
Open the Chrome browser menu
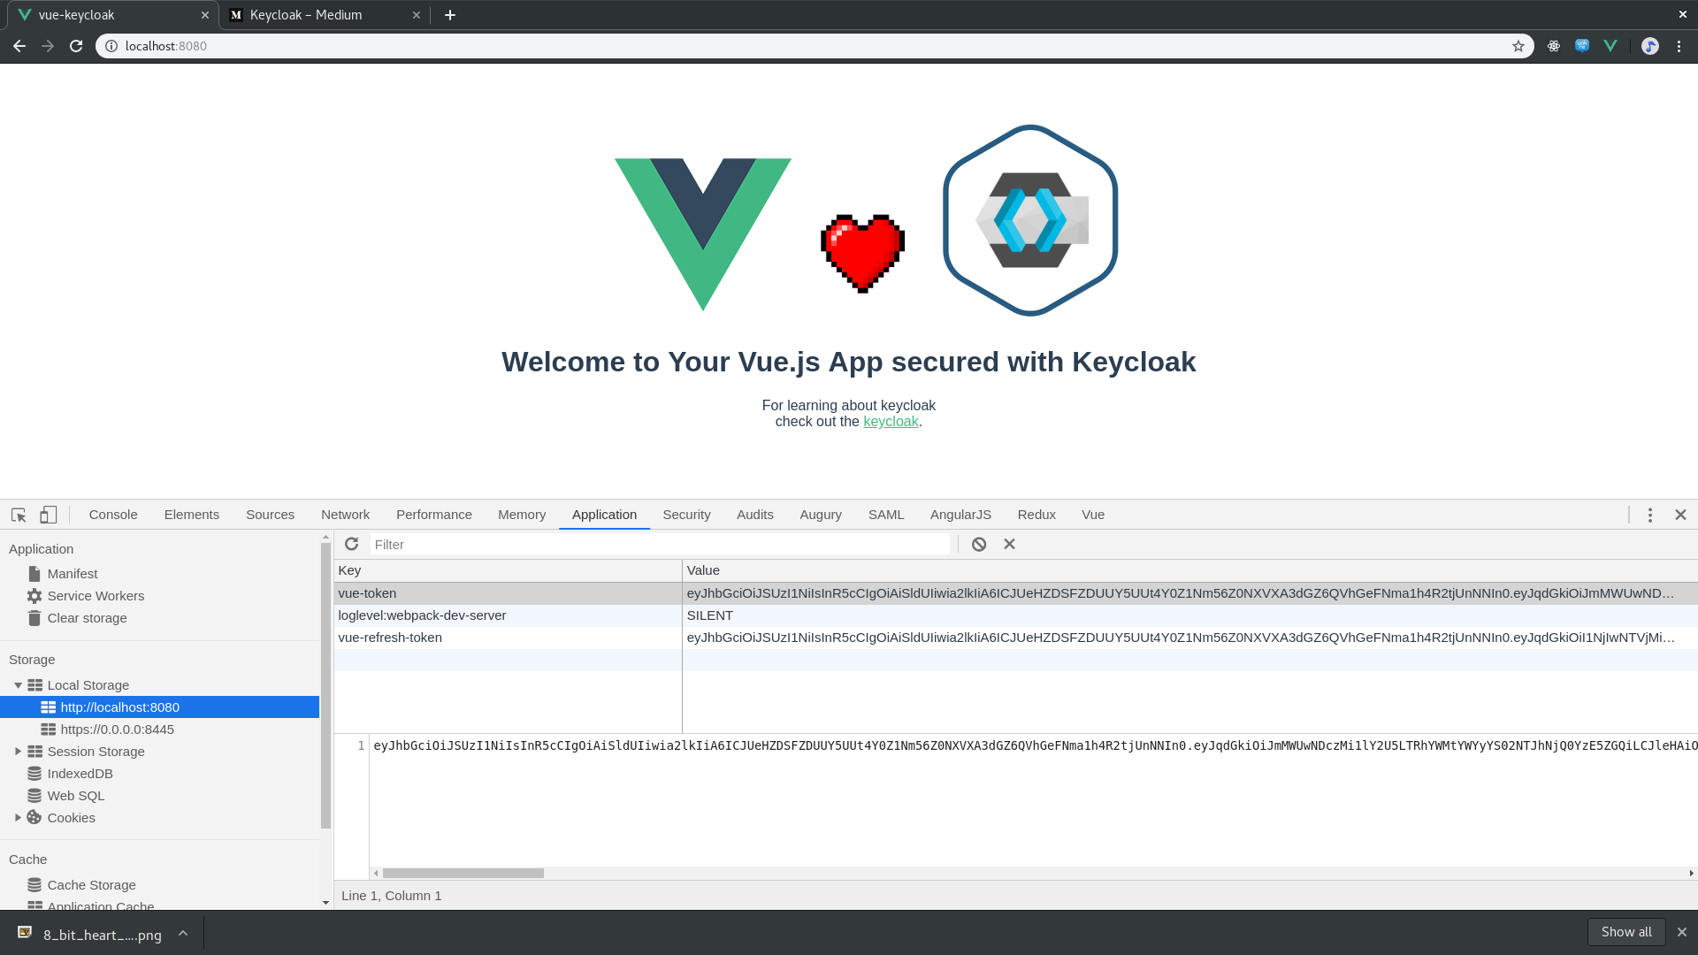click(1679, 45)
